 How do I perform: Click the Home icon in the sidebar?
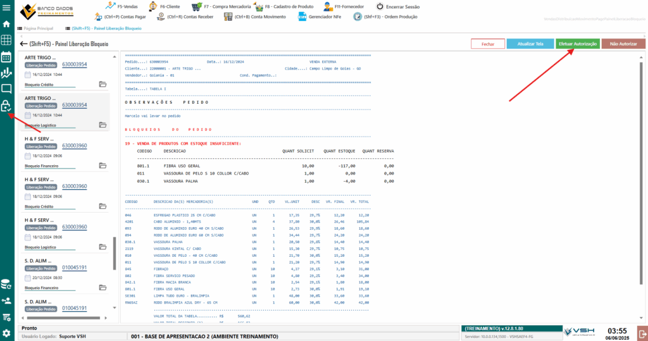[6, 24]
